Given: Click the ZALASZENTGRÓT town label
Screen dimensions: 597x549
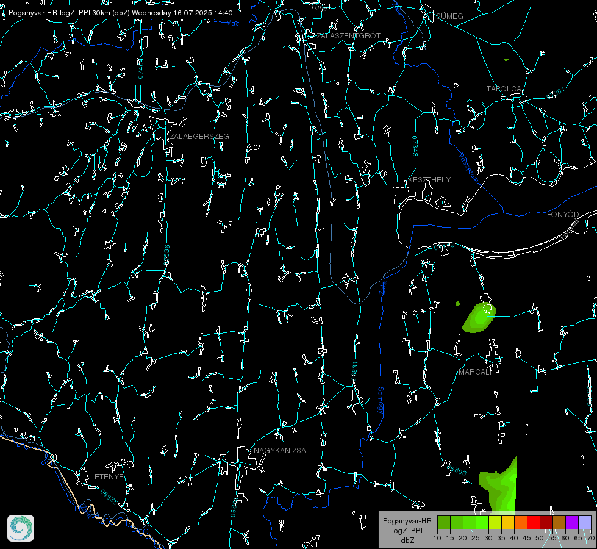Looking at the screenshot, I should pos(348,35).
